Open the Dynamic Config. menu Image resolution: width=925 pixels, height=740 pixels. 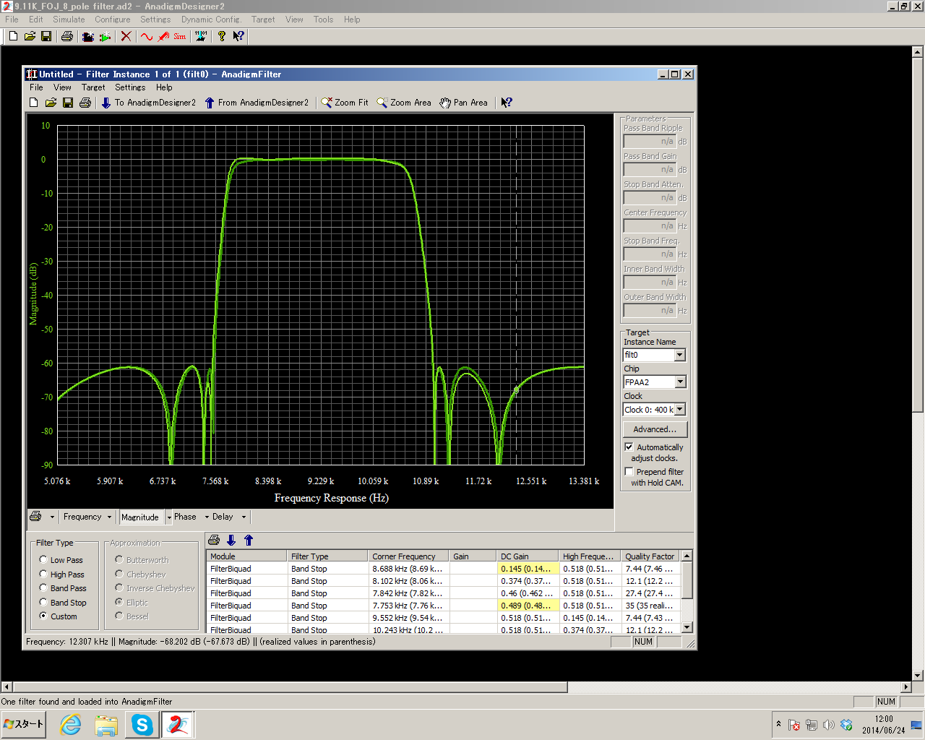coord(211,20)
